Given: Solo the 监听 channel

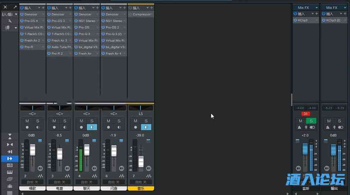Looking at the screenshot, I should pos(311,121).
